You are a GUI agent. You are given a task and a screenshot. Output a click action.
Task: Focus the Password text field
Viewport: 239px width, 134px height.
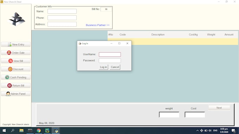point(110,61)
